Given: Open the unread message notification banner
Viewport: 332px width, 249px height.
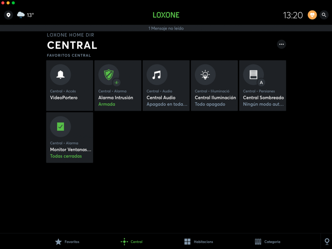Looking at the screenshot, I should (x=166, y=28).
